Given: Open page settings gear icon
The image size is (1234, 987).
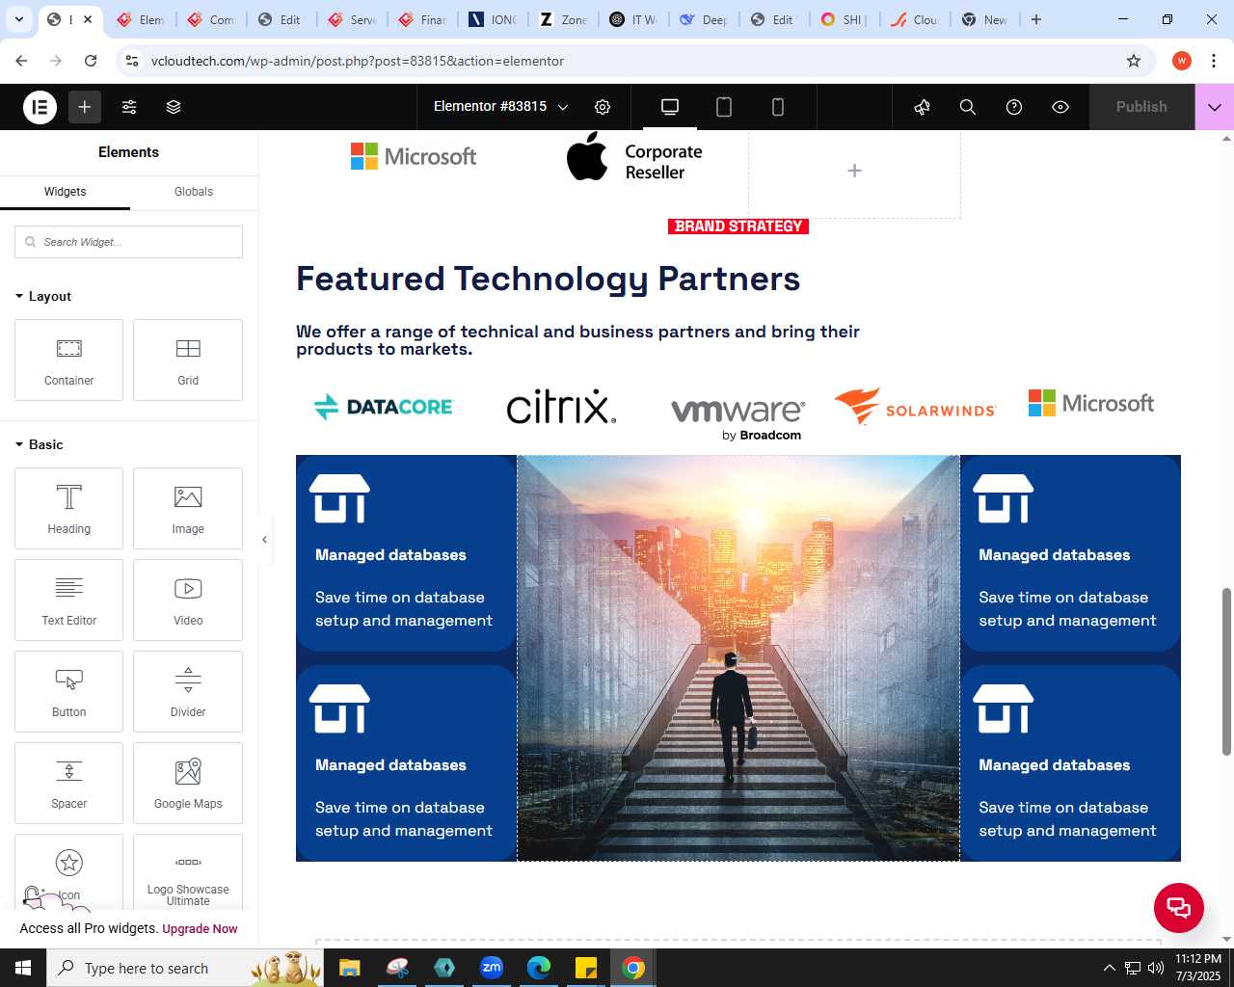Looking at the screenshot, I should pyautogui.click(x=603, y=107).
